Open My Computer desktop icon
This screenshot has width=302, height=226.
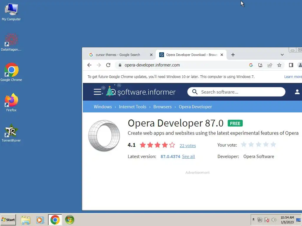[x=11, y=12]
